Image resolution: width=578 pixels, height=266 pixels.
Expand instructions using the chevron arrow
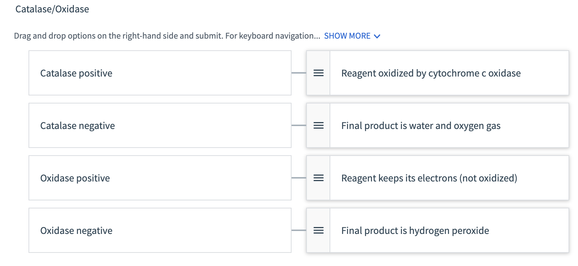(x=377, y=36)
